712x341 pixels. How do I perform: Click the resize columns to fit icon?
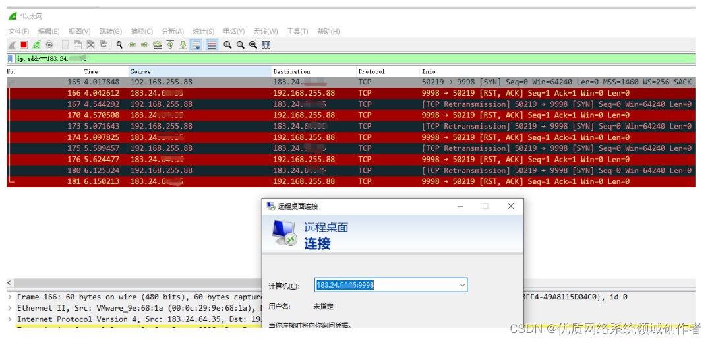[x=266, y=45]
